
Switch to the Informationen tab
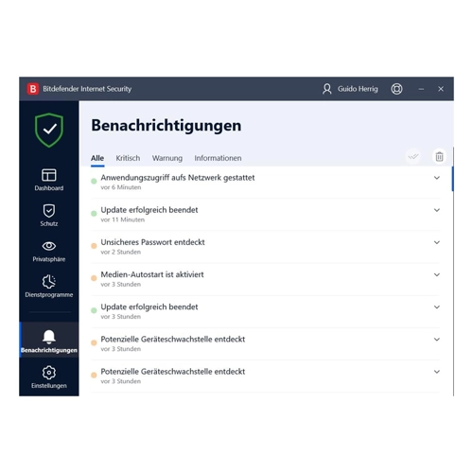pyautogui.click(x=218, y=158)
